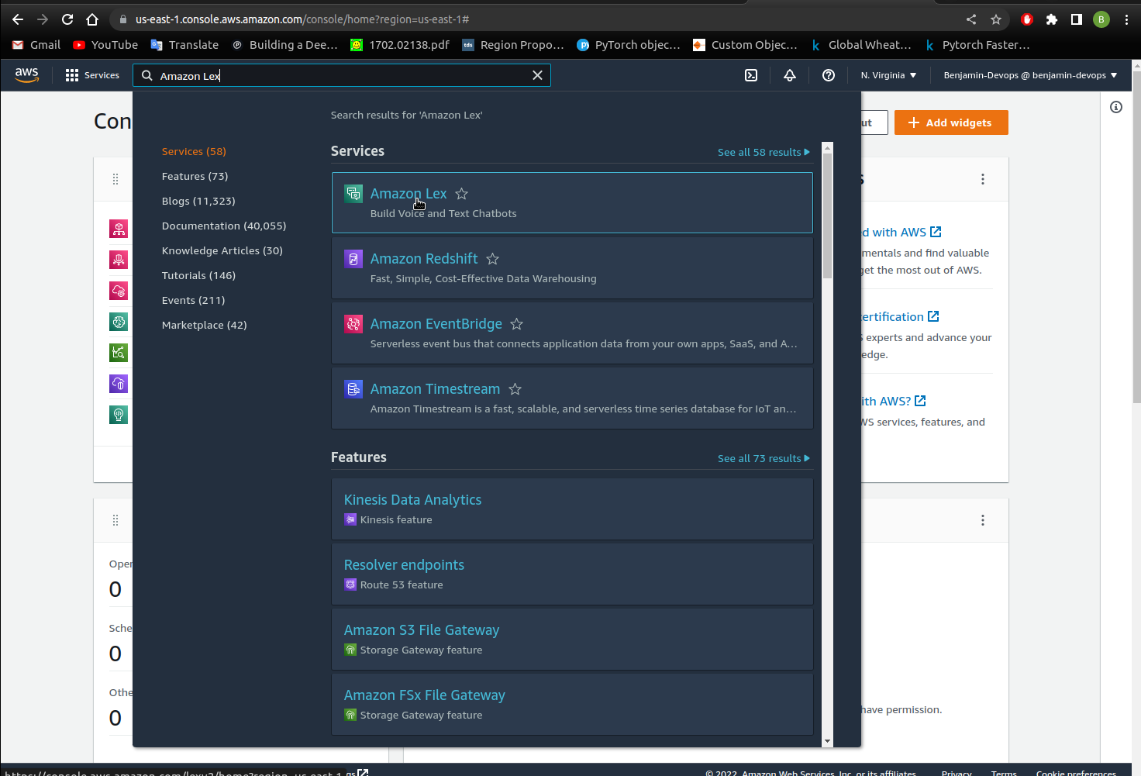
Task: Share this page via share icon
Action: coord(971,19)
